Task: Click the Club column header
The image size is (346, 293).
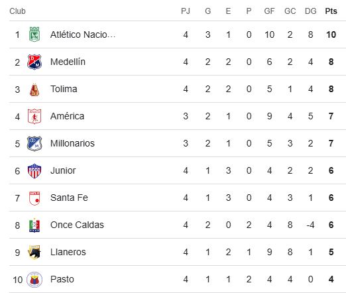Action: coord(17,11)
